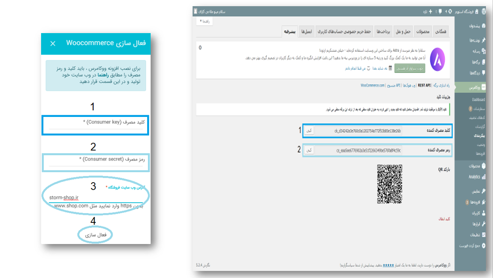Open گزارشات reports submenu item
The width and height of the screenshot is (493, 278).
480,127
